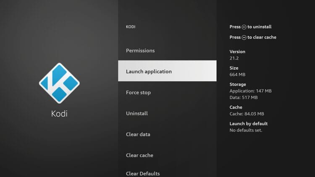Click the 'Application: 147 MB' storage line
315x177 pixels.
tap(250, 91)
